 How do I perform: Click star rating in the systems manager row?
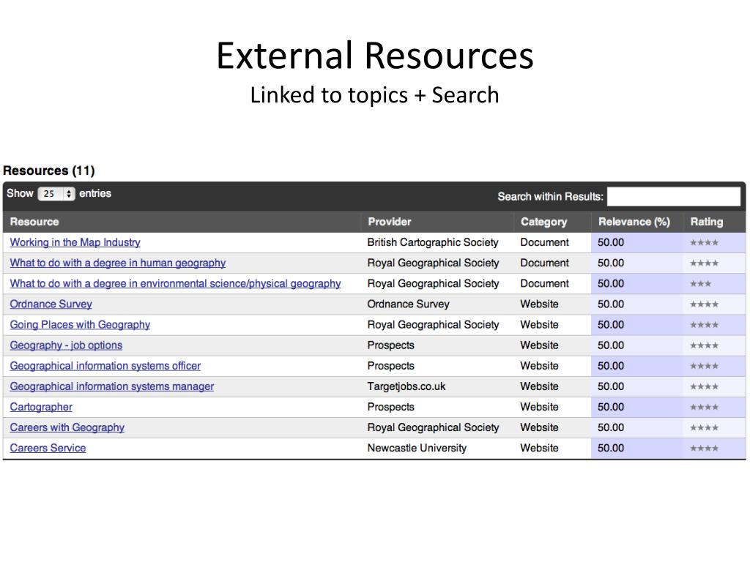[x=704, y=386]
